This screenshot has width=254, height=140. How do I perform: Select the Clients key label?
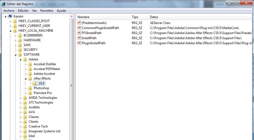click(x=33, y=122)
